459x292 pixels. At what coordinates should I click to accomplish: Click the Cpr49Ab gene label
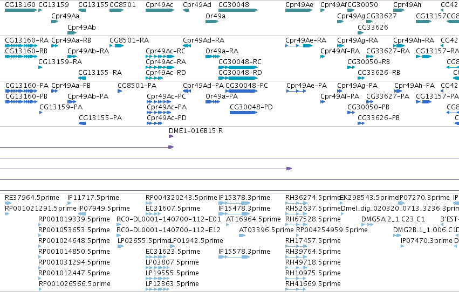pyautogui.click(x=81, y=27)
